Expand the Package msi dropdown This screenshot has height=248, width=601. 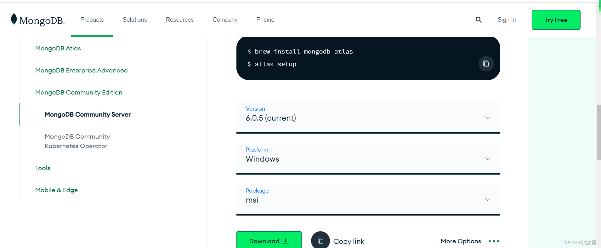368,199
